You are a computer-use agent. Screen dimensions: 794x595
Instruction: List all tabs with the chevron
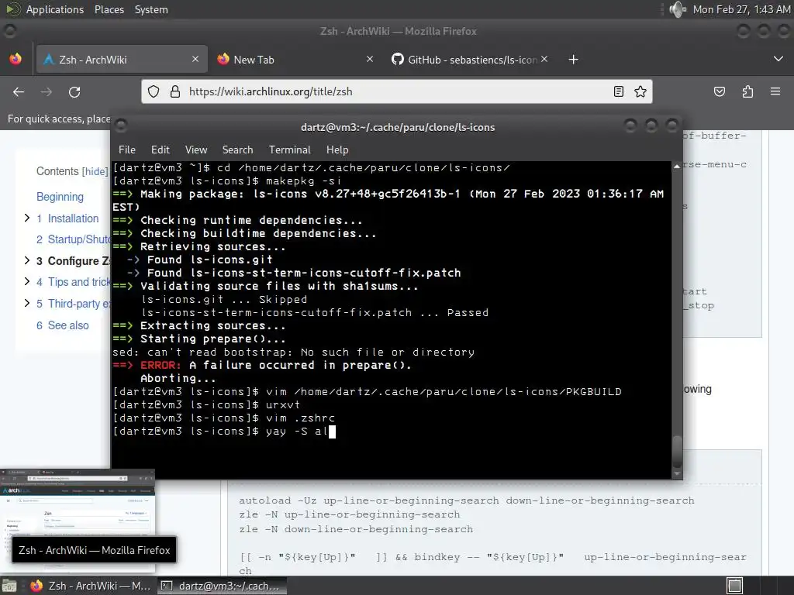pos(778,59)
